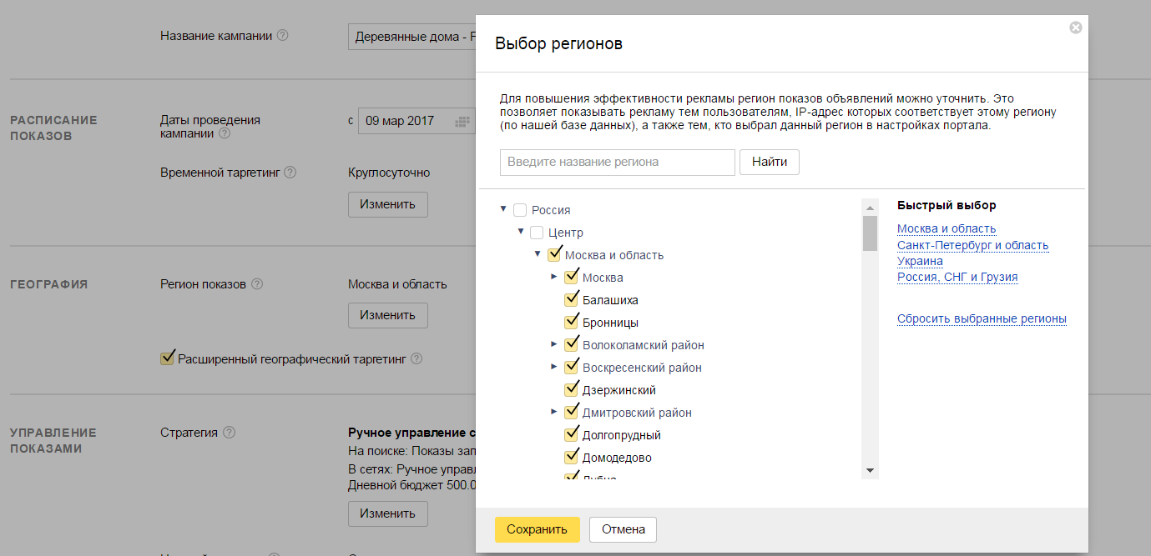This screenshot has height=556, width=1151.
Task: Click help icon next to Стратегия
Action: tap(229, 433)
